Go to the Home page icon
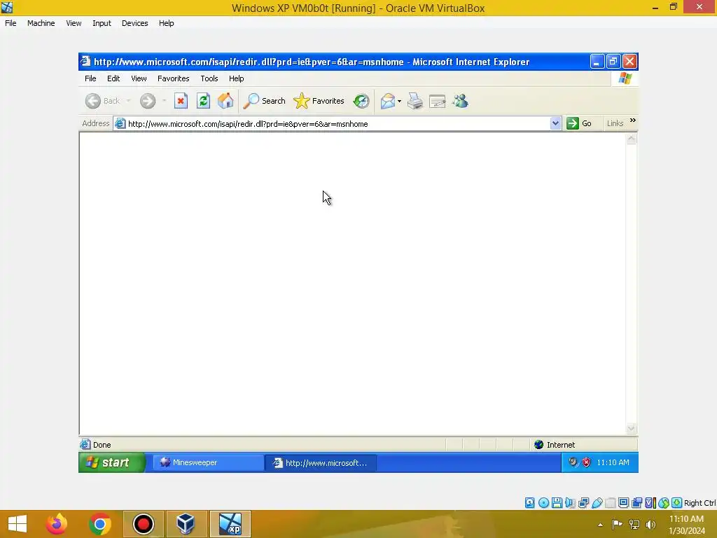Screen dimensions: 717x538 [225, 101]
